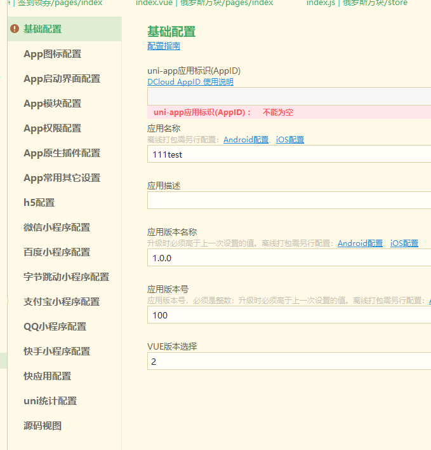
Task: Open 字节跳动小程序配置
Action: [x=65, y=277]
